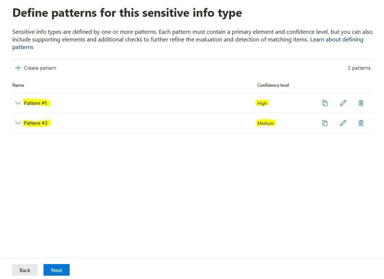Screen dimensions: 384x279
Task: Click the Create pattern label
Action: click(40, 68)
